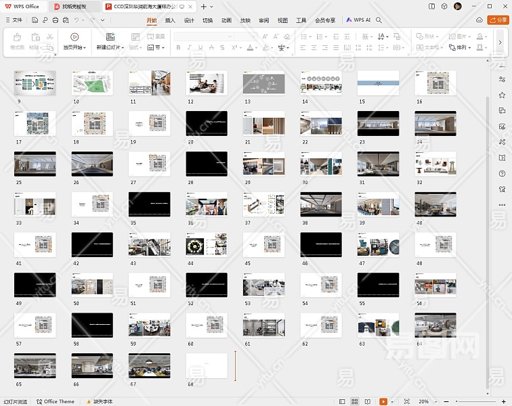
Task: Click the 新建幻灯片 new slide icon
Action: point(110,37)
